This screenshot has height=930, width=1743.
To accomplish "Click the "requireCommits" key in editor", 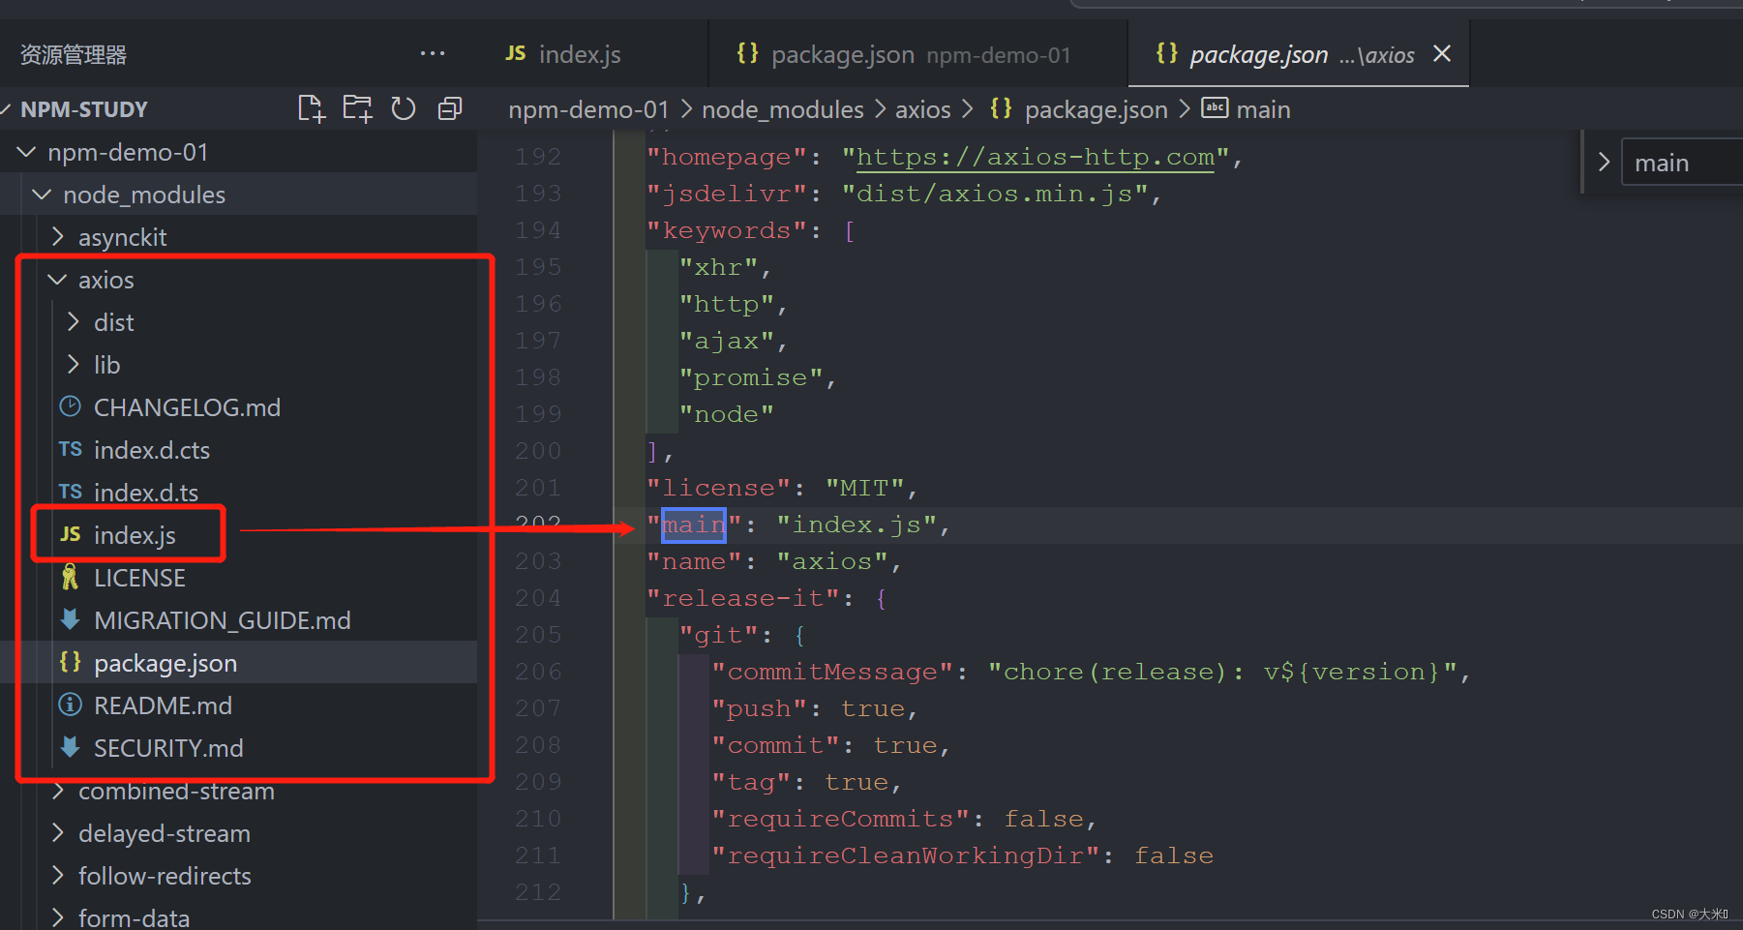I will [x=841, y=819].
